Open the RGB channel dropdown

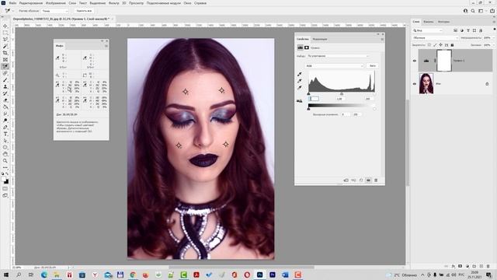tap(335, 65)
